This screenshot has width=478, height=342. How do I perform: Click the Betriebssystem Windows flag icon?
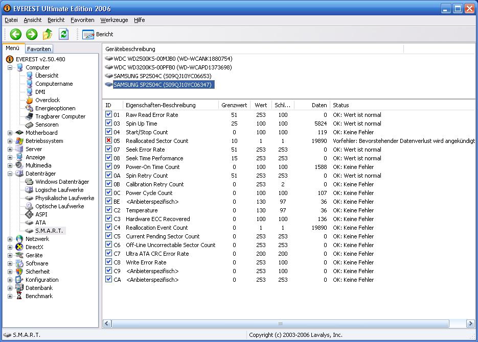(19, 141)
